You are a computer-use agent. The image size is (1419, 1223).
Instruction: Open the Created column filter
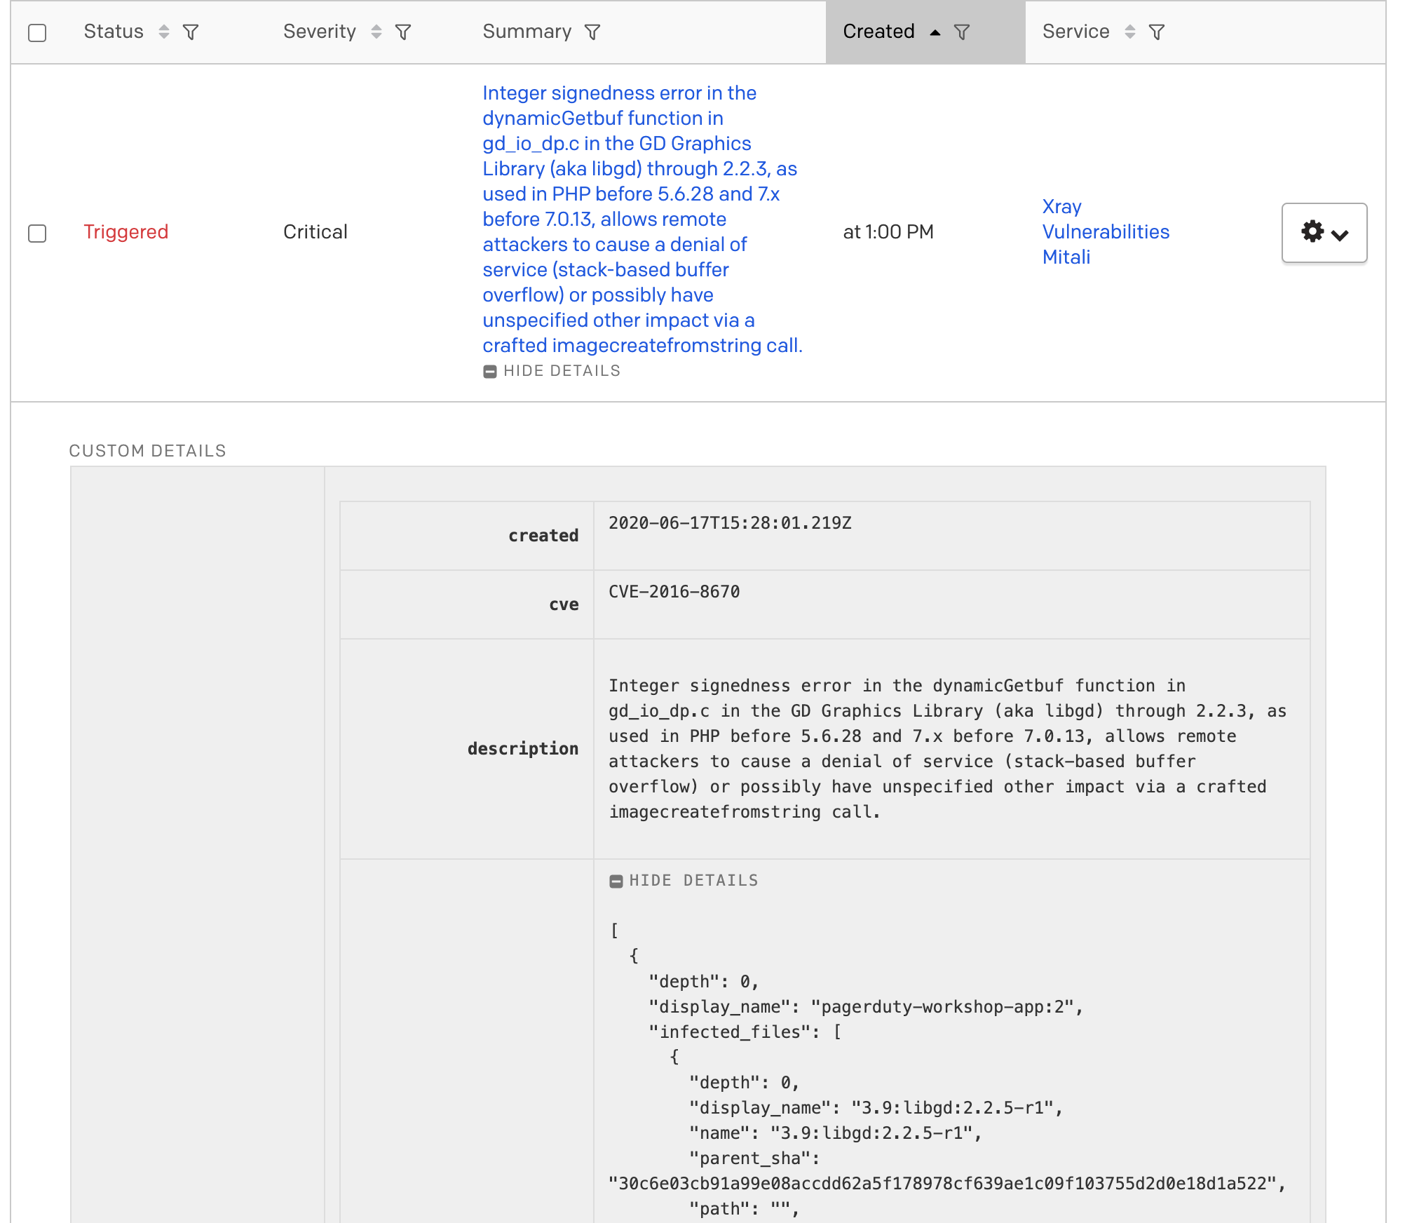(x=963, y=32)
